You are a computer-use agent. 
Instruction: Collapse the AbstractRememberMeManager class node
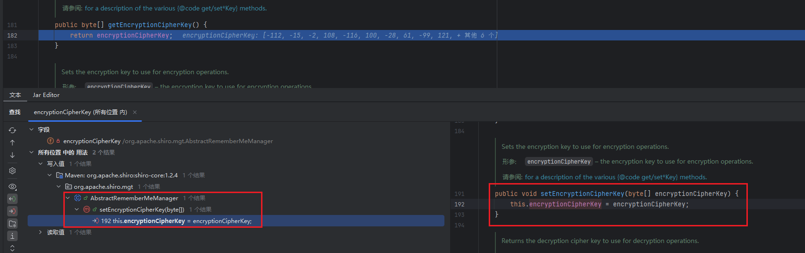pos(68,198)
